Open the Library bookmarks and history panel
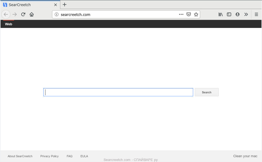This screenshot has height=162, width=262. coord(221,14)
